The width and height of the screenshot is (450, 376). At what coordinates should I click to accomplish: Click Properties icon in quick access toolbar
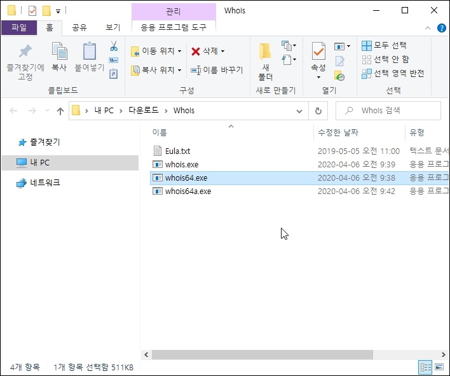(32, 11)
